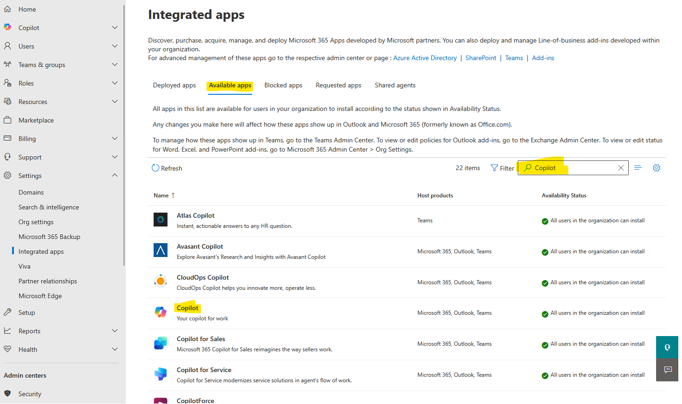Screen dimensions: 682x404
Task: Open the gear settings icon beside search
Action: 657,168
